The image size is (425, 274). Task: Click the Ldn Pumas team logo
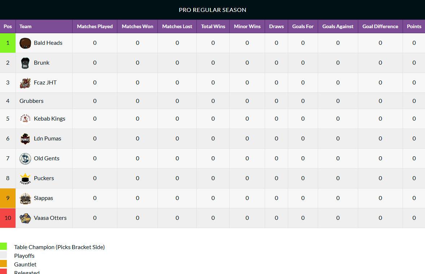[x=25, y=139]
